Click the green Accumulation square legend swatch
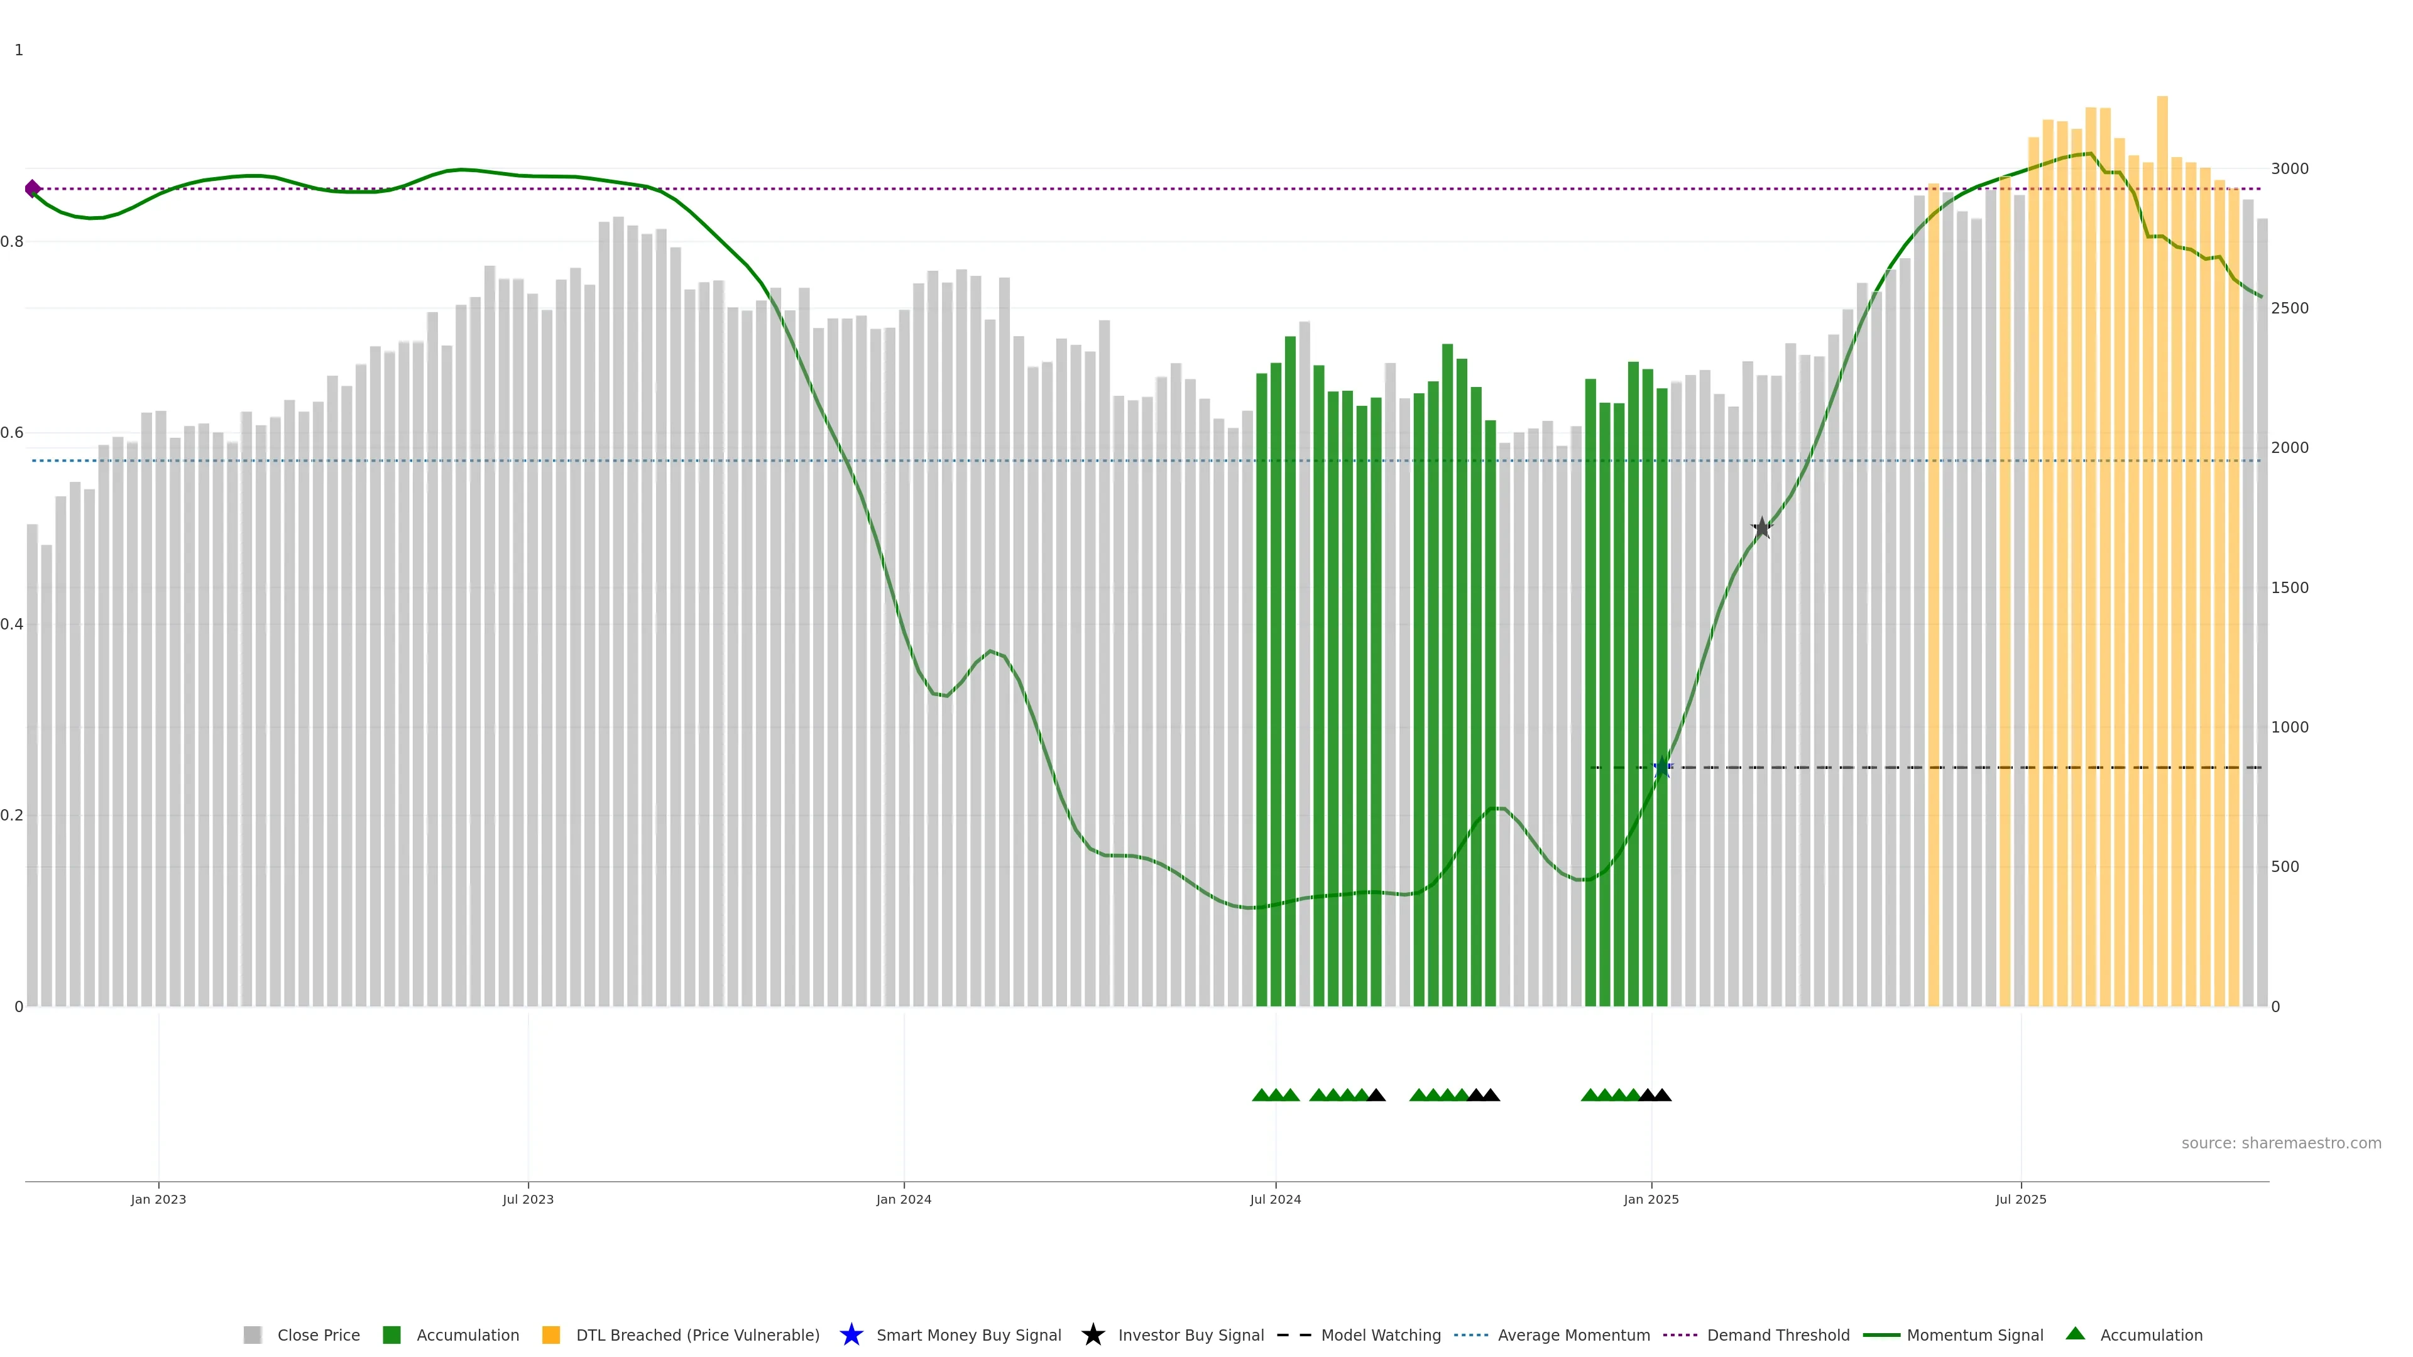 tap(391, 1334)
